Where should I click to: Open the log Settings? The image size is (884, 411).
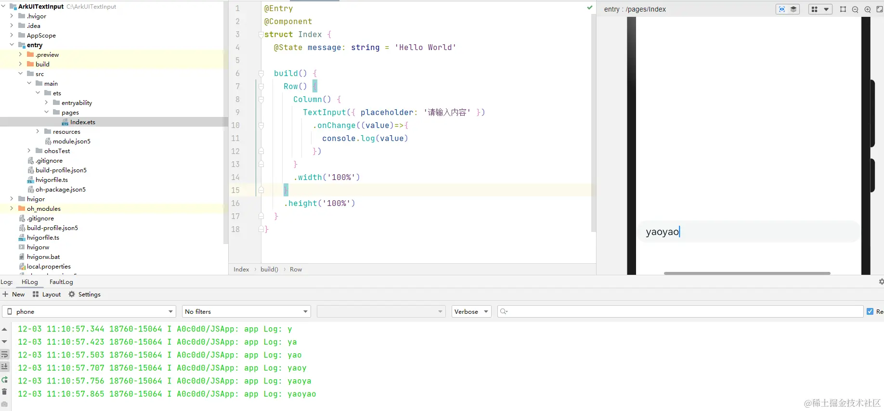(x=85, y=294)
